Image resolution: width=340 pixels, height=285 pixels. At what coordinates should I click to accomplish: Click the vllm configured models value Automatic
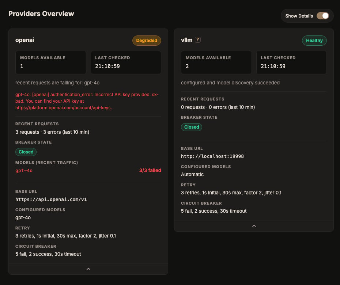pos(192,174)
